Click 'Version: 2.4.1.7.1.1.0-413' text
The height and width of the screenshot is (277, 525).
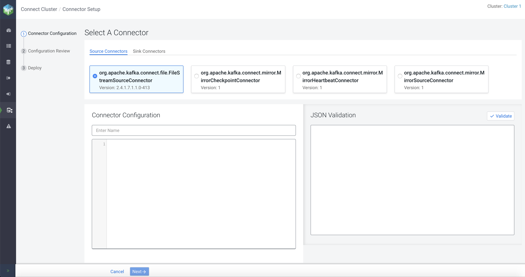124,88
